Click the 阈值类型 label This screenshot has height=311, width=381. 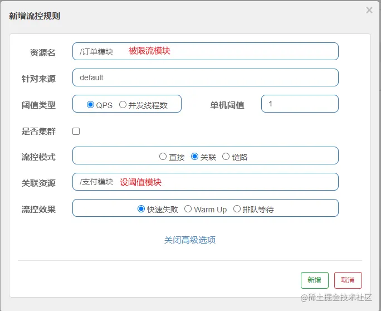[x=38, y=105]
